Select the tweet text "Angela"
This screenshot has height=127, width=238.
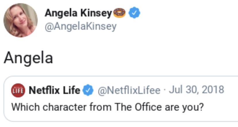[x=28, y=58]
